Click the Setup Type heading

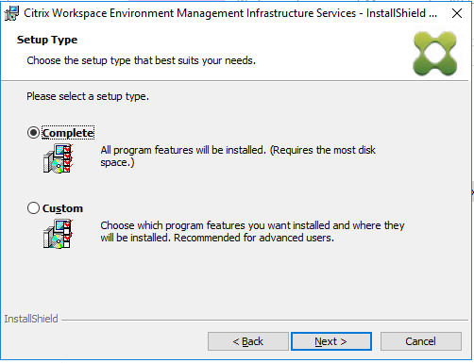[x=47, y=41]
